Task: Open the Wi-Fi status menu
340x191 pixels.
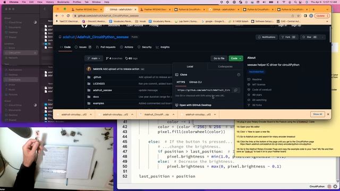Action: point(284,2)
